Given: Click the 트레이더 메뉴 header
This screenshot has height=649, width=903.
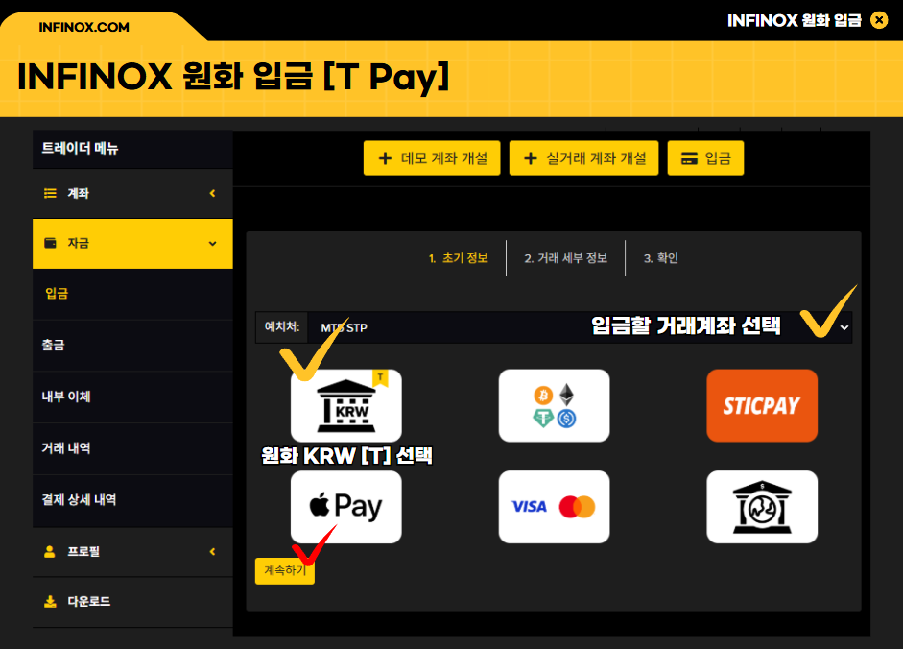Looking at the screenshot, I should [80, 149].
